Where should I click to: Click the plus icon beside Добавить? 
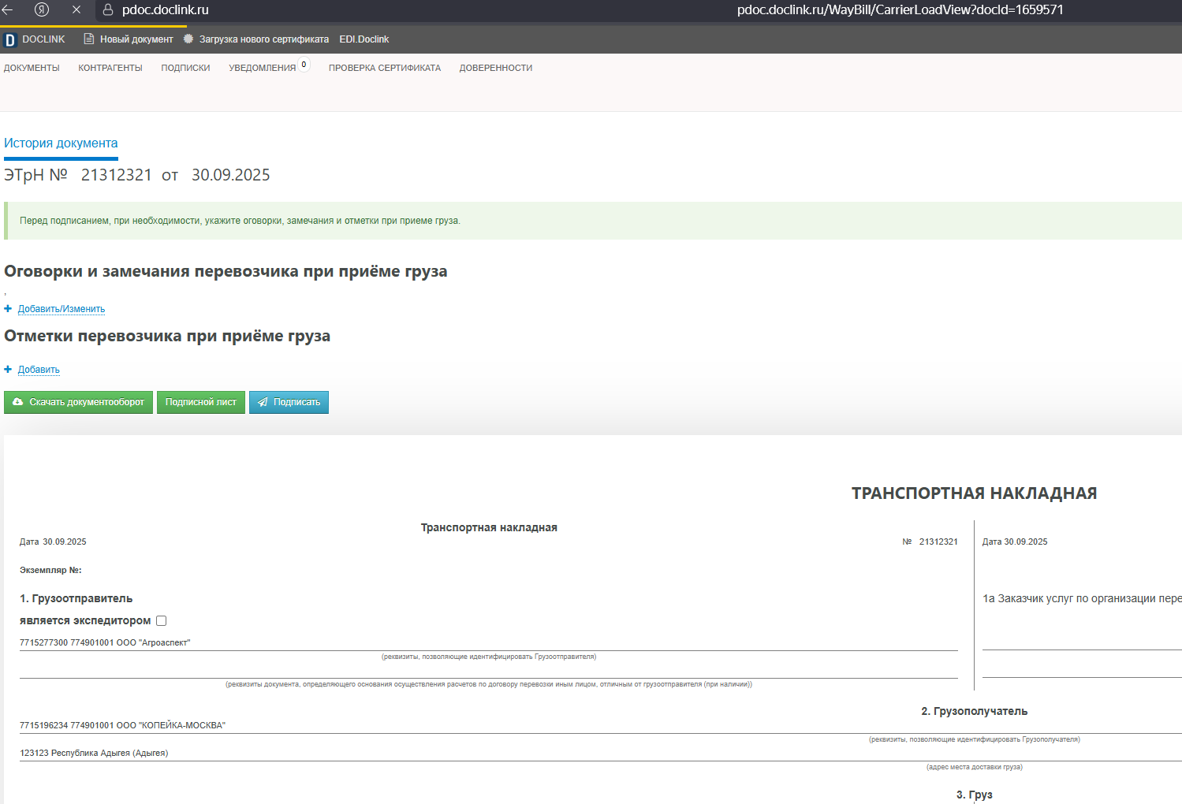8,370
